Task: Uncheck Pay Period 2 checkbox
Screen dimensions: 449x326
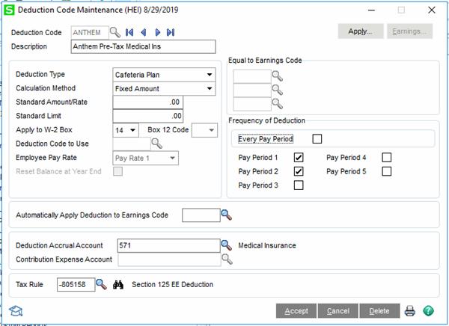Action: point(299,171)
